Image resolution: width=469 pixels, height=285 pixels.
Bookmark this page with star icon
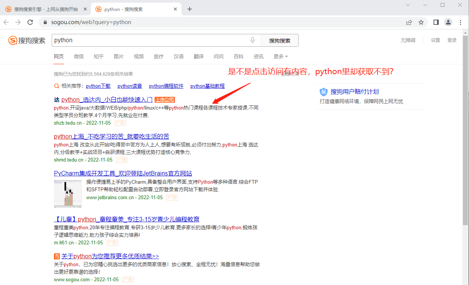pyautogui.click(x=421, y=22)
